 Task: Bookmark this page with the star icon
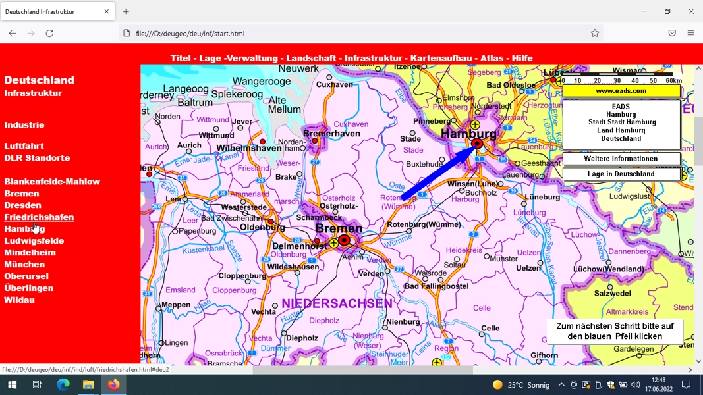[x=594, y=33]
